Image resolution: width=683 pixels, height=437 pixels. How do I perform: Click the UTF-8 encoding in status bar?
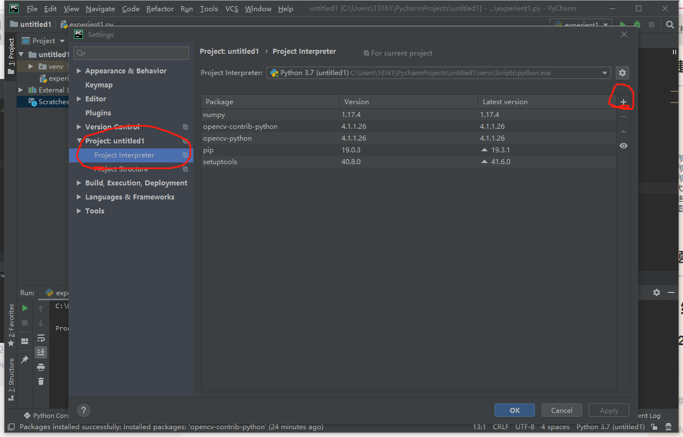(525, 427)
